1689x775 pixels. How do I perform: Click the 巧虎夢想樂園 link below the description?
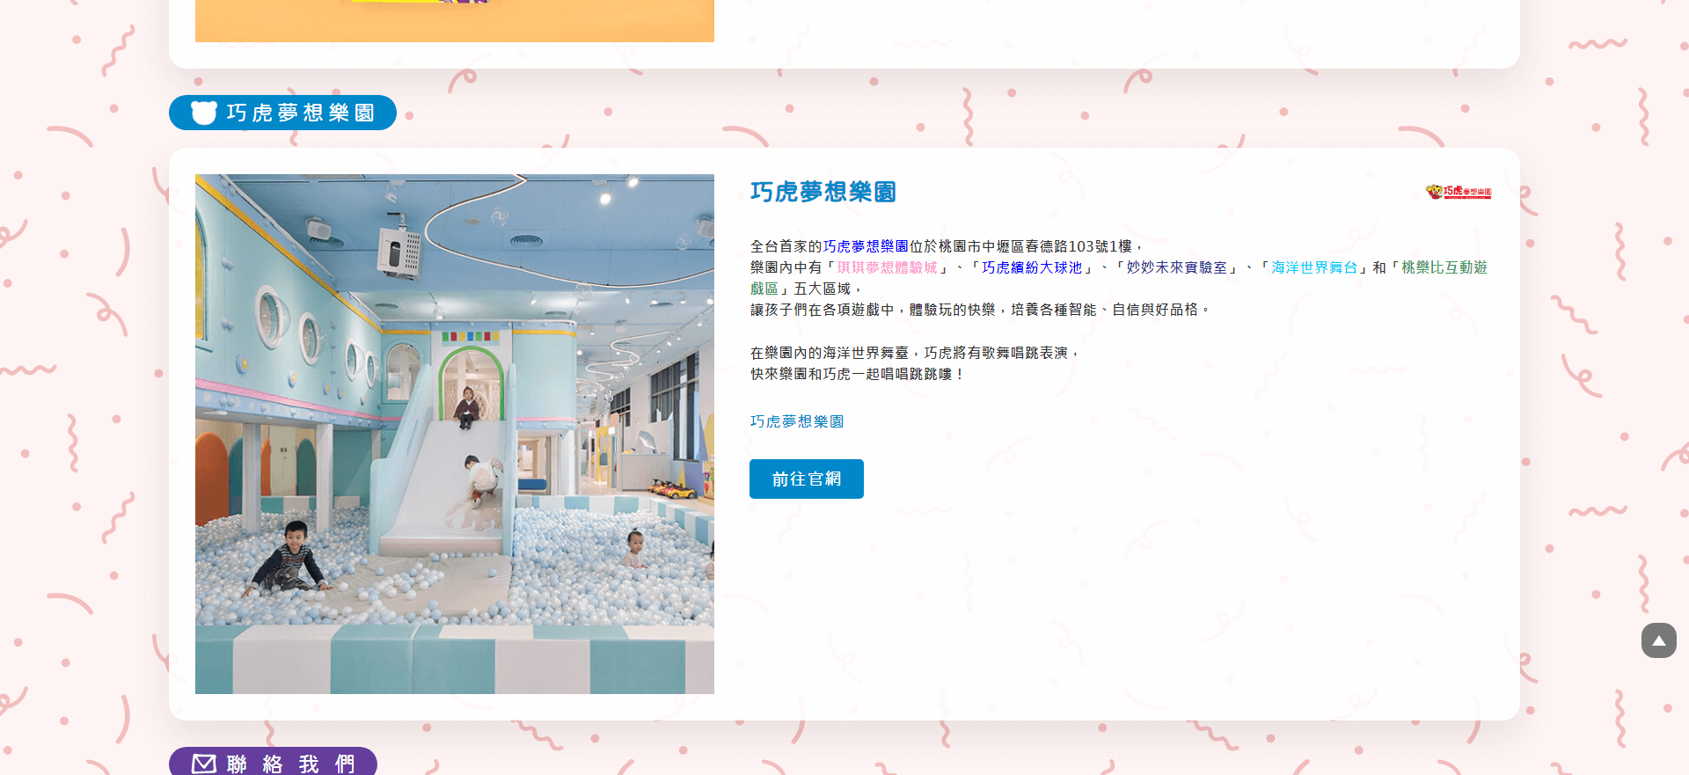(x=797, y=421)
